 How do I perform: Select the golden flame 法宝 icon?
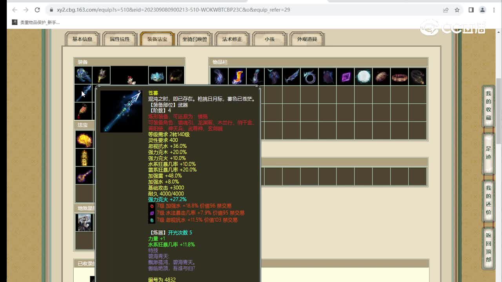[84, 139]
